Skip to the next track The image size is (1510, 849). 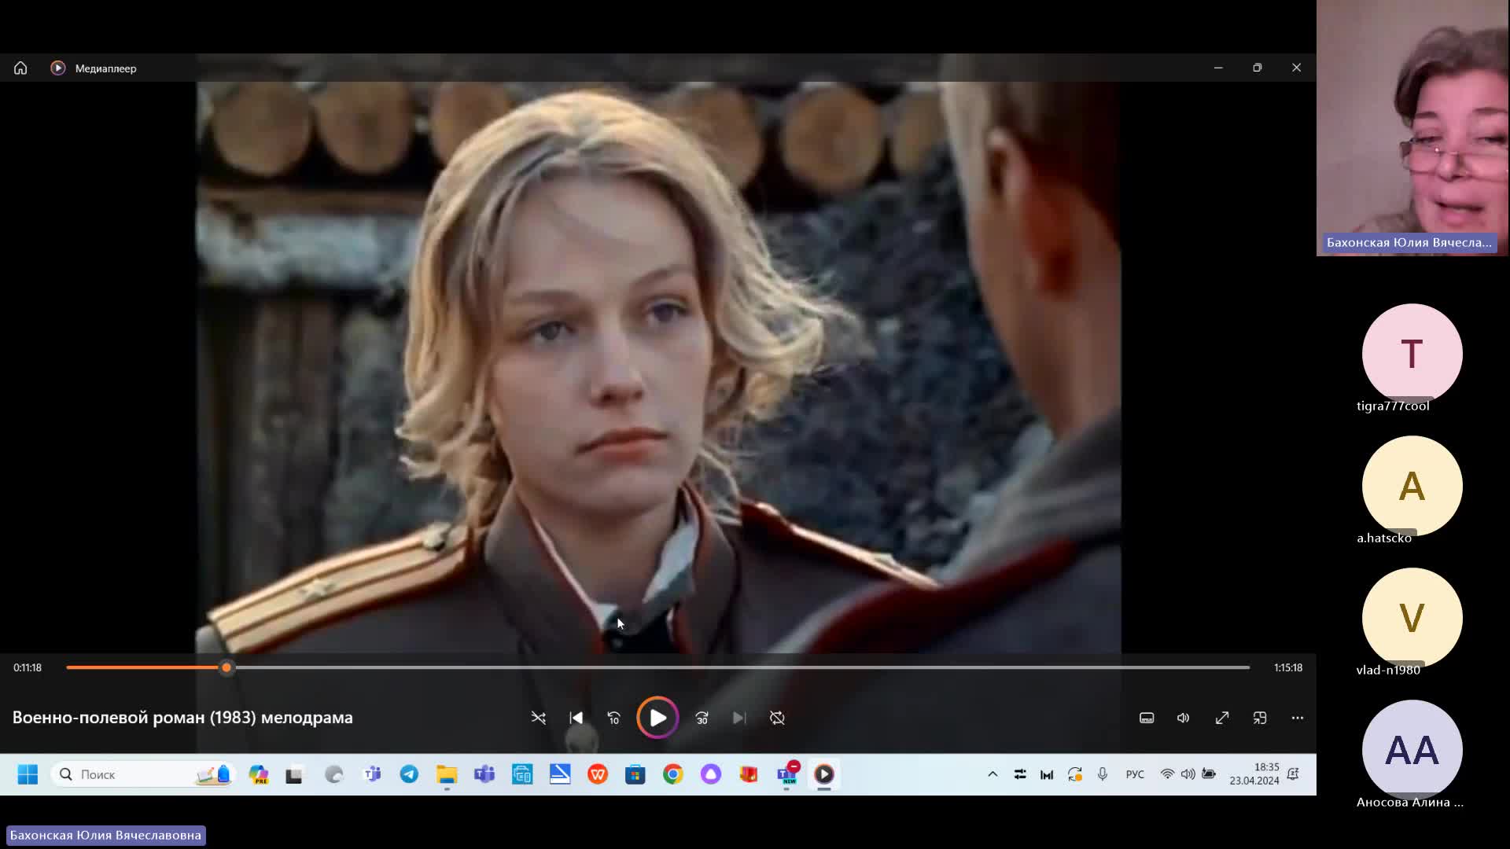739,718
